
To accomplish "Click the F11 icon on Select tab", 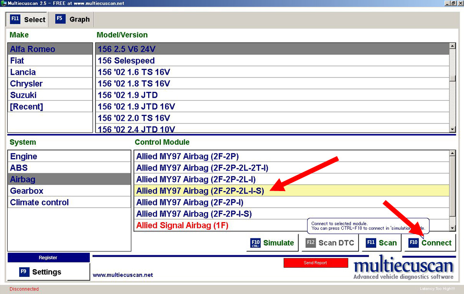I will 15,19.
